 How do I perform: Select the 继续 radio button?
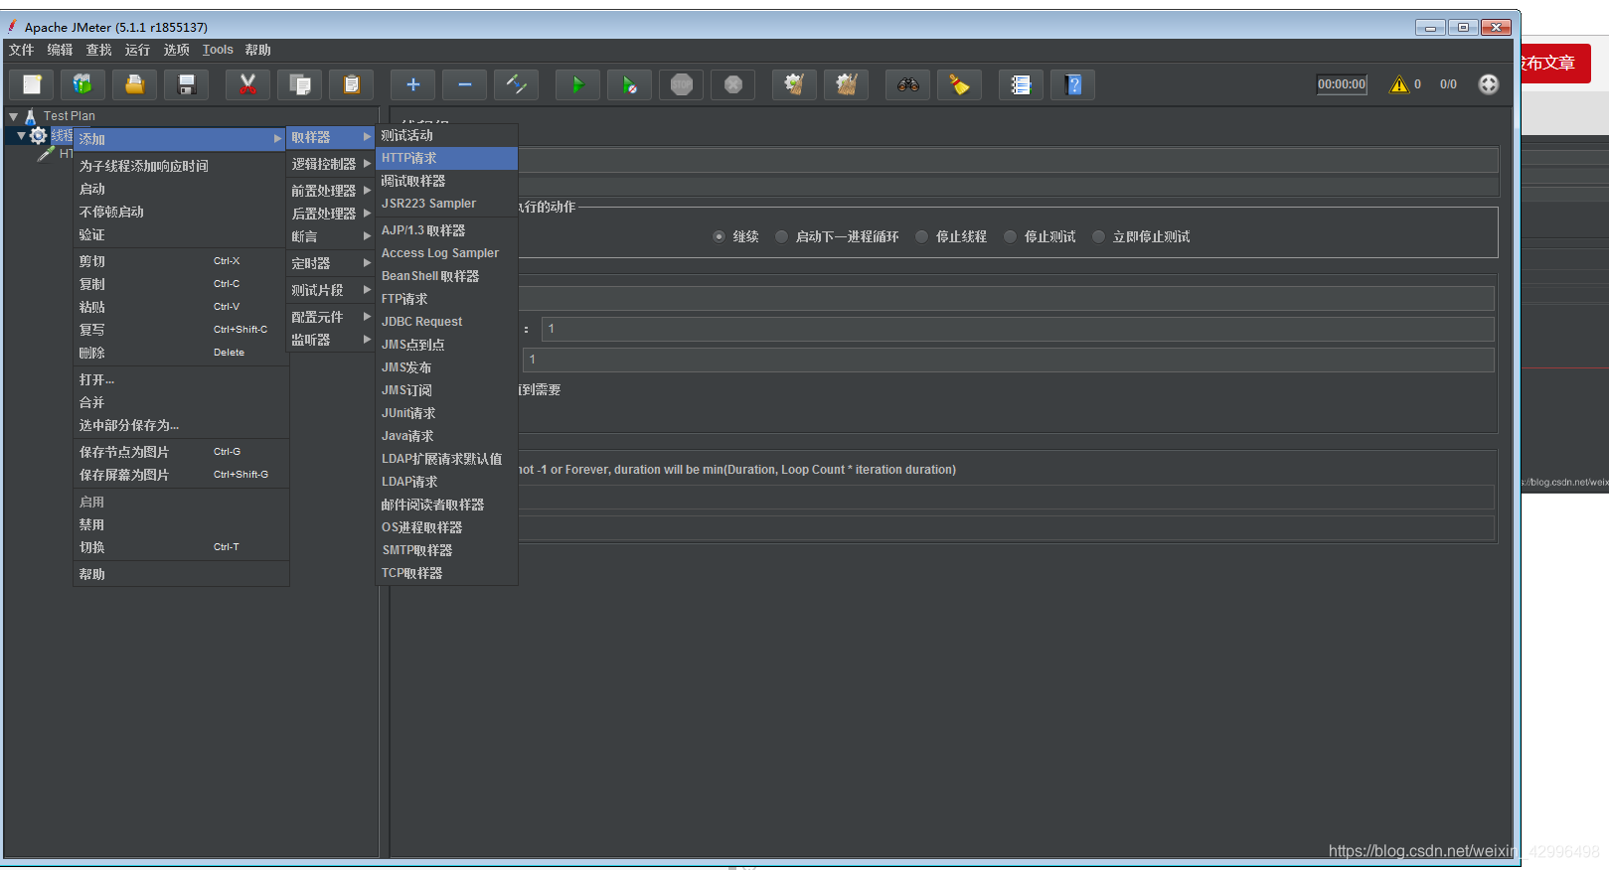pyautogui.click(x=719, y=236)
